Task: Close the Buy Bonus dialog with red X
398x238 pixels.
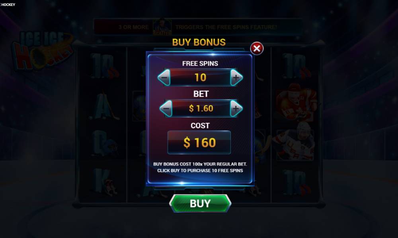Action: click(x=257, y=48)
